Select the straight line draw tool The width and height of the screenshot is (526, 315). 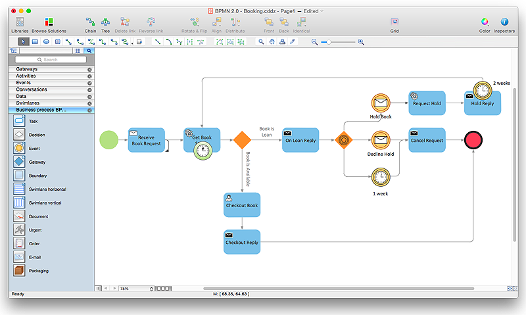[157, 42]
